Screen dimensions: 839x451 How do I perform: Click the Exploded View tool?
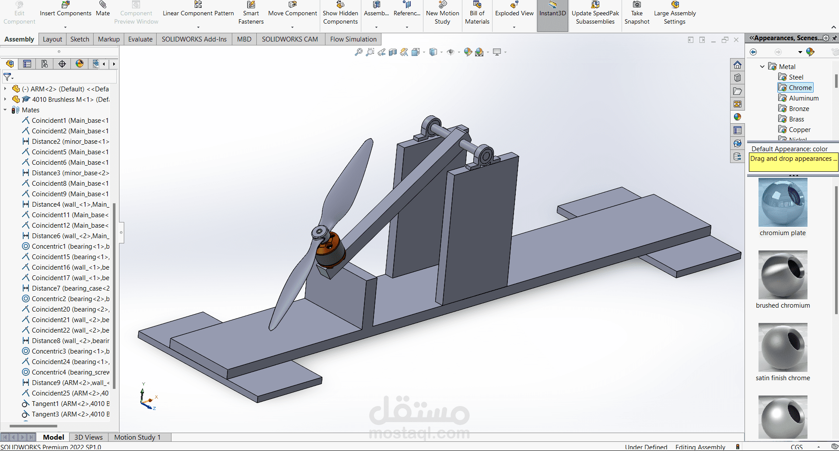click(x=514, y=10)
